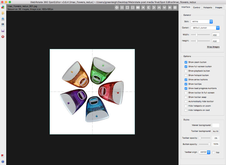Click the blue info about icon
This screenshot has width=226, height=165.
tap(3, 162)
